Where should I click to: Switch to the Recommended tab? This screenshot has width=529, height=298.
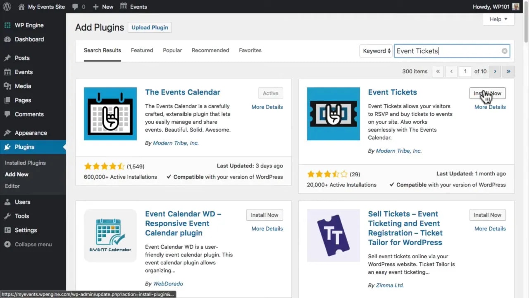pyautogui.click(x=210, y=50)
